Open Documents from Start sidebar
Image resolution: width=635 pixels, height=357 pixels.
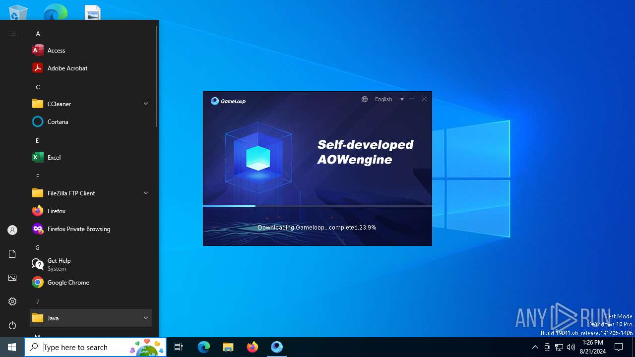(12, 254)
